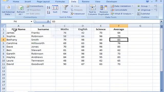Expand the Group dropdown arrow

coord(149,6)
